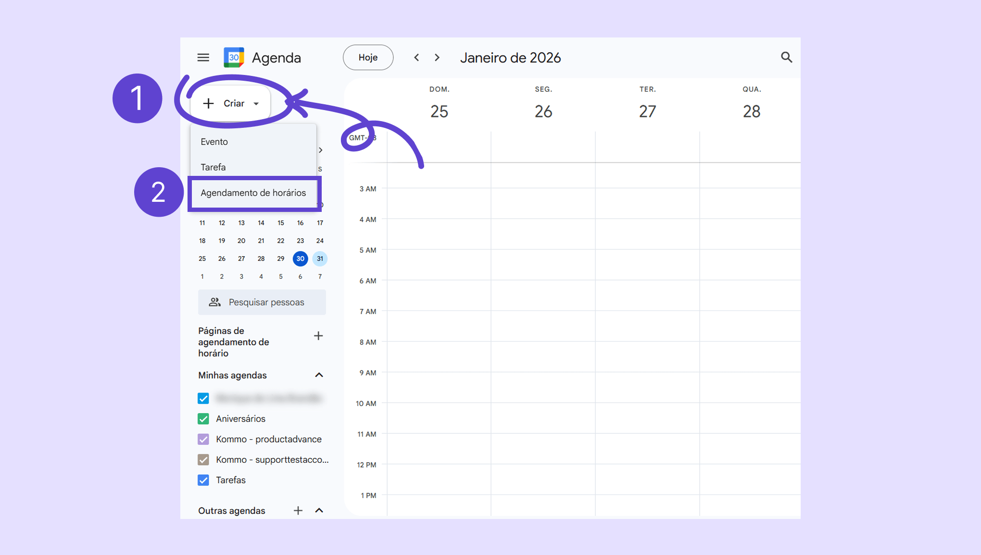Toggle Kommo - supporttestacco calendar checkbox

pos(203,460)
